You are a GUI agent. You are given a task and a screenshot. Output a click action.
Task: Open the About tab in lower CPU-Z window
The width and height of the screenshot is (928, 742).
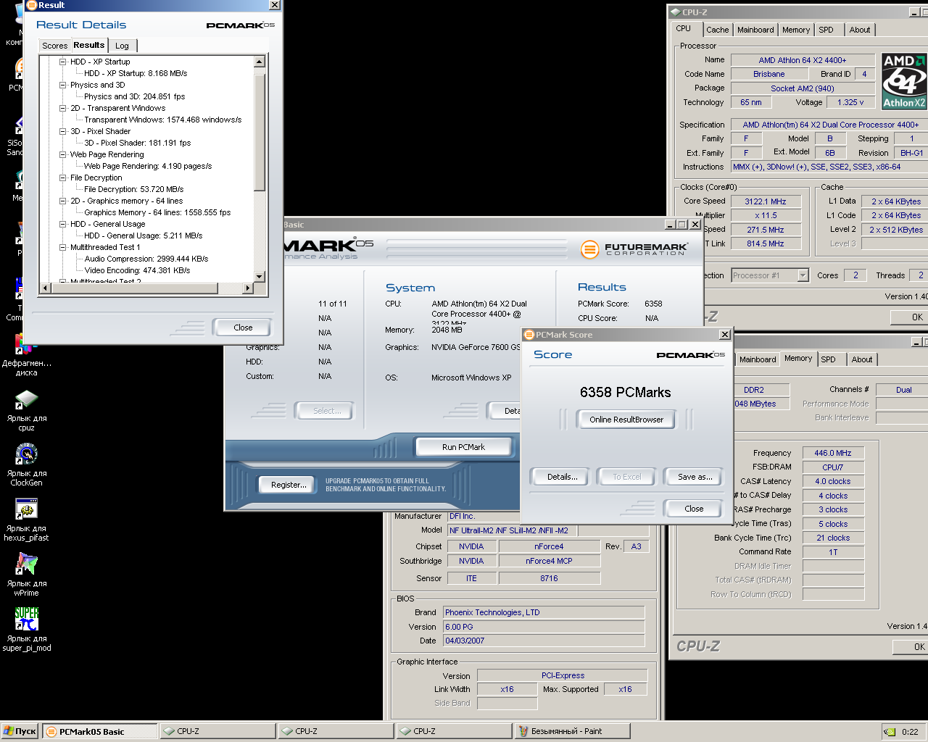pyautogui.click(x=861, y=359)
